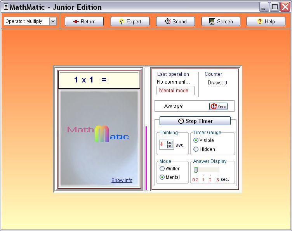The height and width of the screenshot is (231, 292).
Task: Switch to Expert mode
Action: (x=130, y=22)
